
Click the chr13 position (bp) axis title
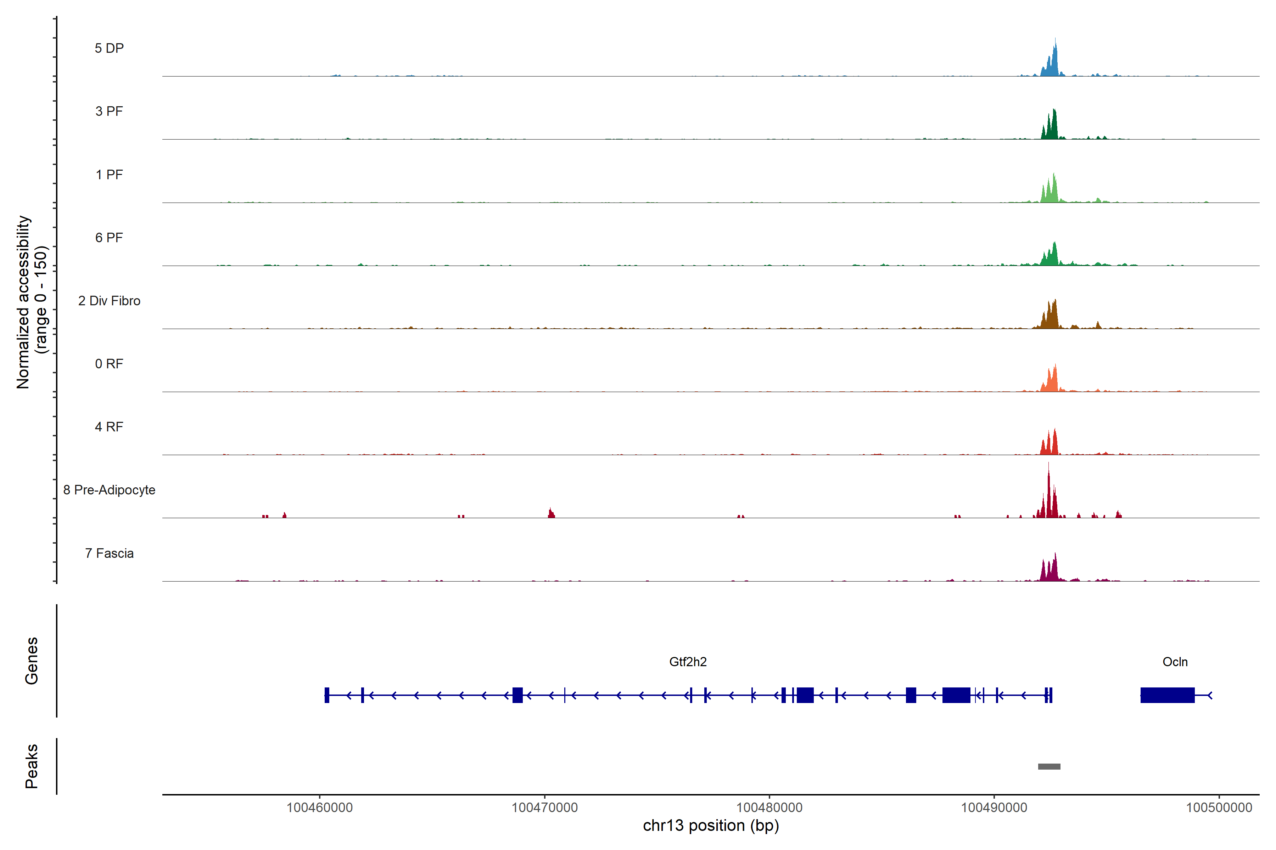[711, 826]
